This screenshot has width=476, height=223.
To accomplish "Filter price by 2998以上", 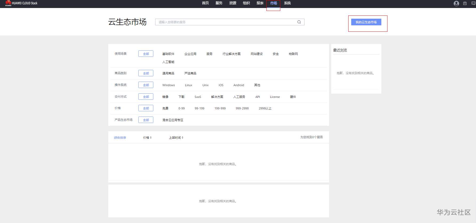I will (x=265, y=108).
